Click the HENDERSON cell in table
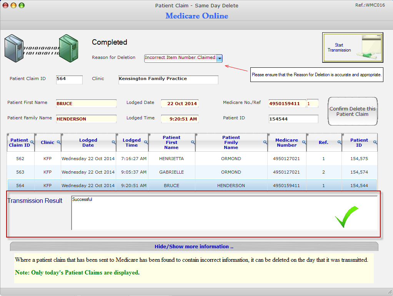The image size is (393, 296). 231,186
